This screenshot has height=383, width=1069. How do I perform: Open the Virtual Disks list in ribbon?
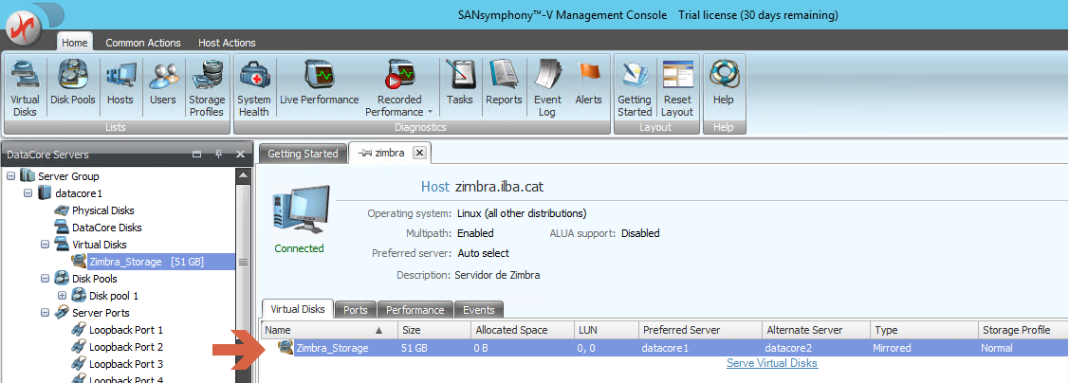click(x=26, y=87)
